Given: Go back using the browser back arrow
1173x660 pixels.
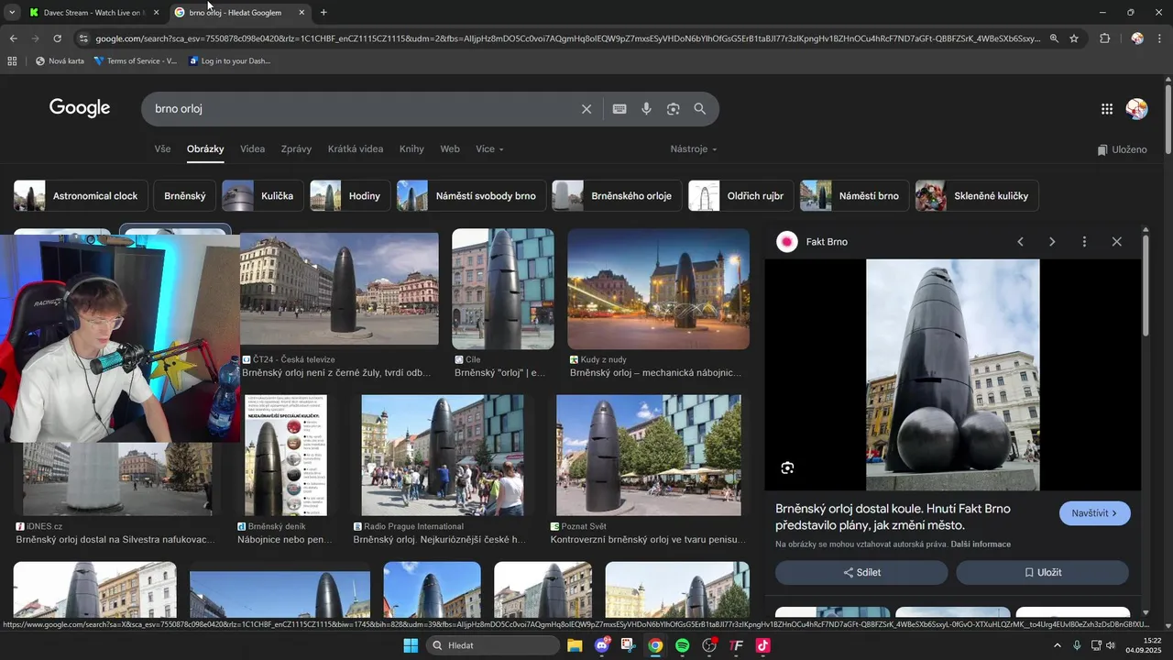Looking at the screenshot, I should tap(13, 38).
